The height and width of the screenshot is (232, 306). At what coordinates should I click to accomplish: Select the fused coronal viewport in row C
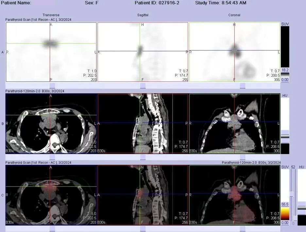coord(235,195)
